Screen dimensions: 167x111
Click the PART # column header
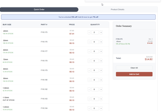tap(44, 24)
